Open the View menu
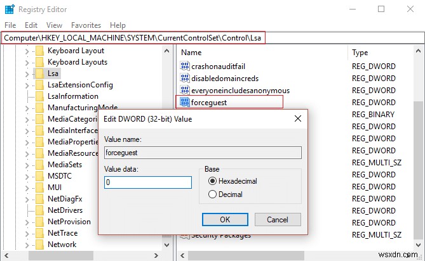425x261 pixels. tap(54, 25)
